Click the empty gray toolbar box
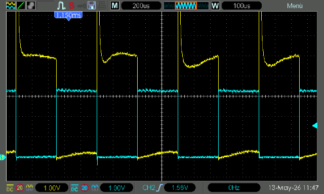Image resolution: width=324 pixels, height=194 pixels. (46, 6)
